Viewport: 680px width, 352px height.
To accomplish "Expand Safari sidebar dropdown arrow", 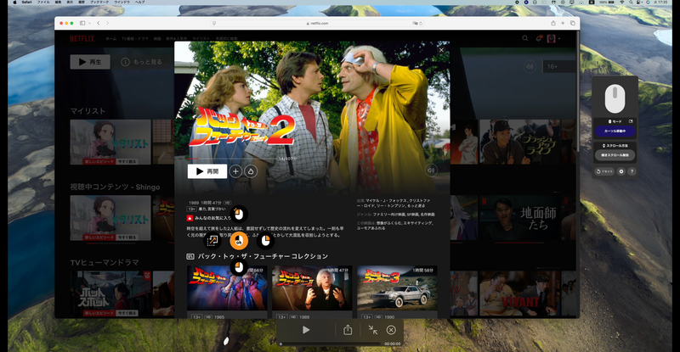I will tap(89, 23).
